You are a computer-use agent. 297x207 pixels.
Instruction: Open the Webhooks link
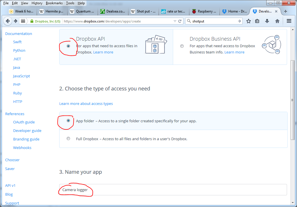(22, 148)
